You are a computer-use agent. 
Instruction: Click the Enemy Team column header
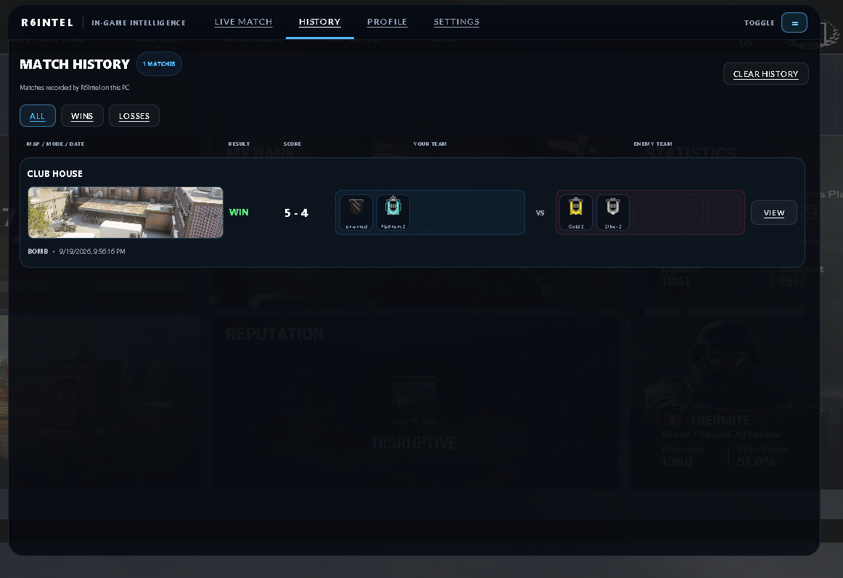tap(653, 144)
